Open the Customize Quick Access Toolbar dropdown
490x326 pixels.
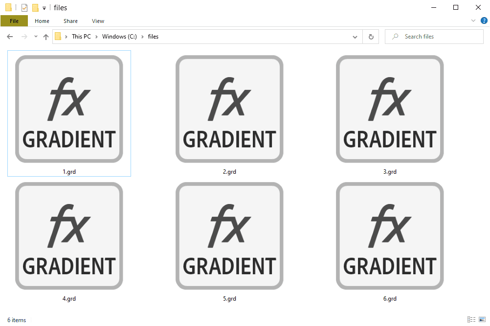pos(45,8)
